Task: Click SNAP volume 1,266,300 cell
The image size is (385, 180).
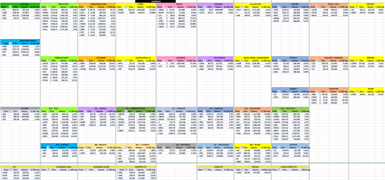Action: [x=257, y=64]
